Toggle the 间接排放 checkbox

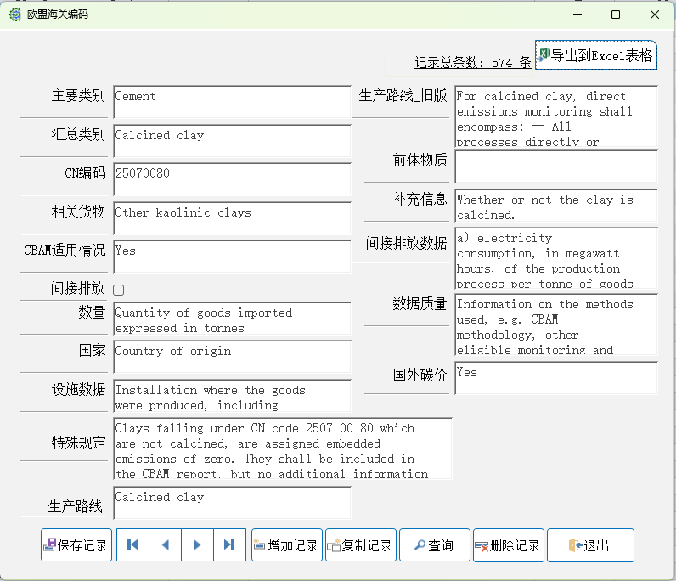119,290
